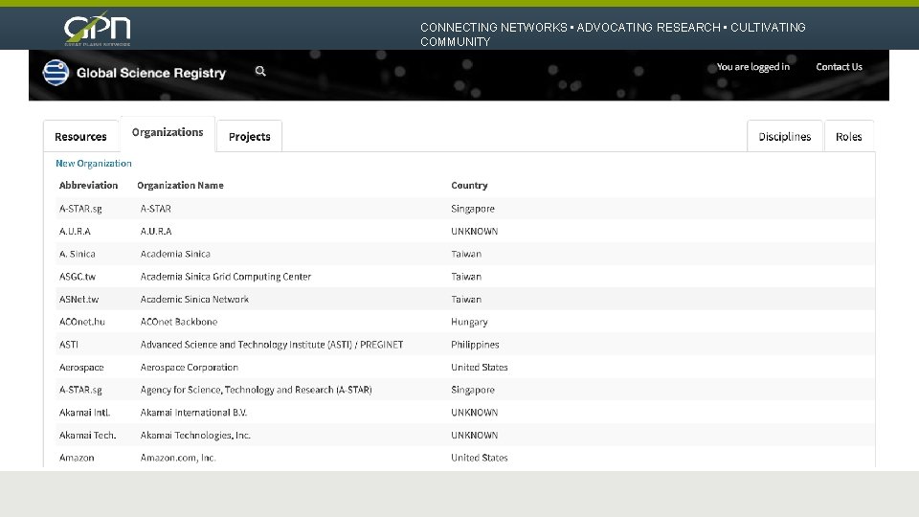Select the Akamai Tech. abbreviation
Image resolution: width=919 pixels, height=517 pixels.
coord(88,436)
